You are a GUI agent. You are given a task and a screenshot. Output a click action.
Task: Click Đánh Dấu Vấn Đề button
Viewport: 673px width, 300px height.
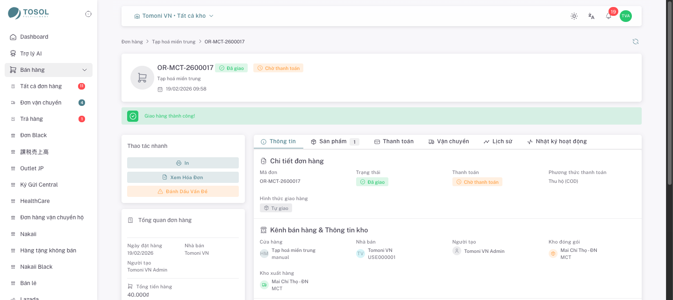183,191
